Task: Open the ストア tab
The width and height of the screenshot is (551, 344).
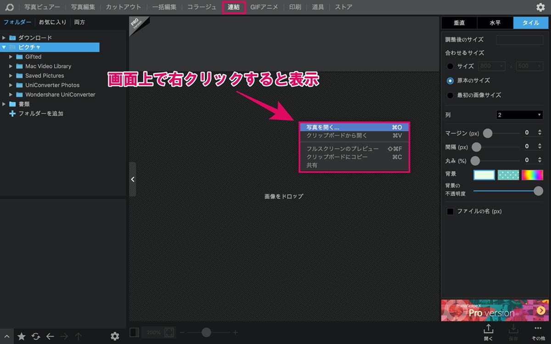Action: tap(343, 7)
